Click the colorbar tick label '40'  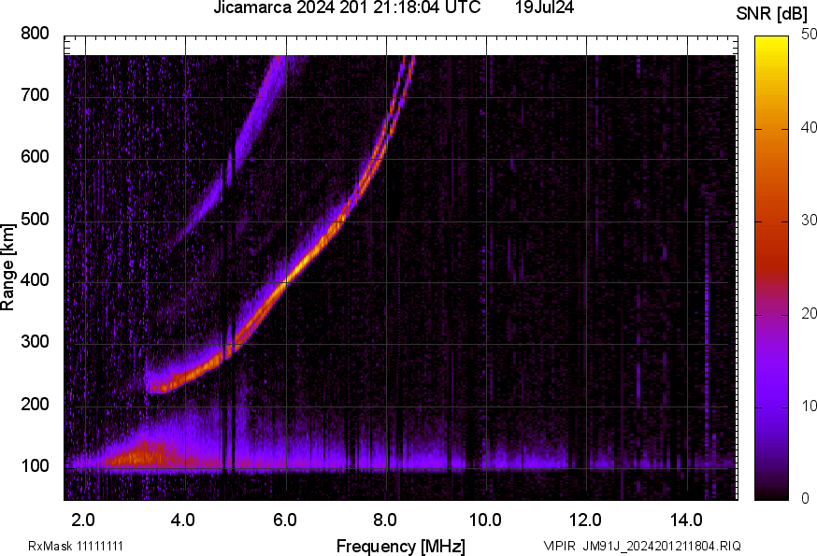pos(809,127)
